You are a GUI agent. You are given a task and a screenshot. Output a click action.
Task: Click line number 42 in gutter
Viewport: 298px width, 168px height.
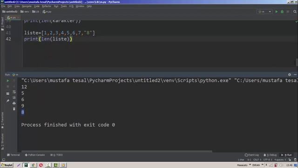click(8, 39)
